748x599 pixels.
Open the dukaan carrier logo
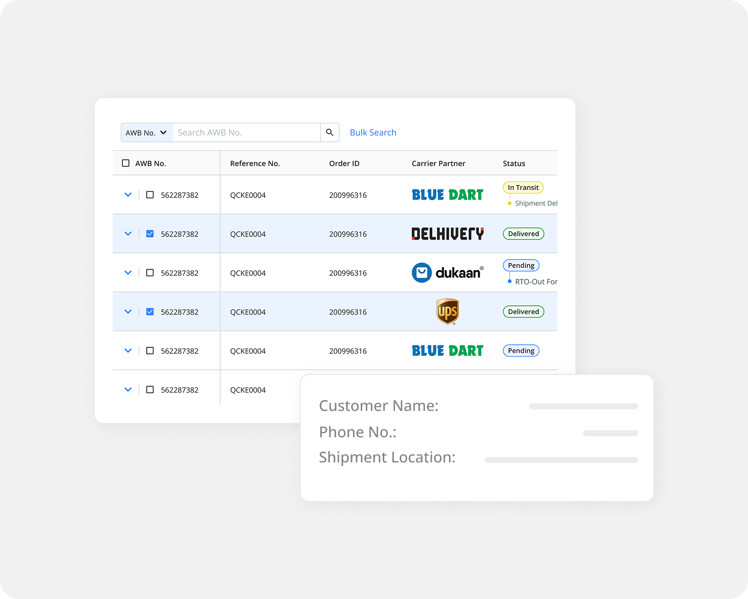tap(447, 273)
